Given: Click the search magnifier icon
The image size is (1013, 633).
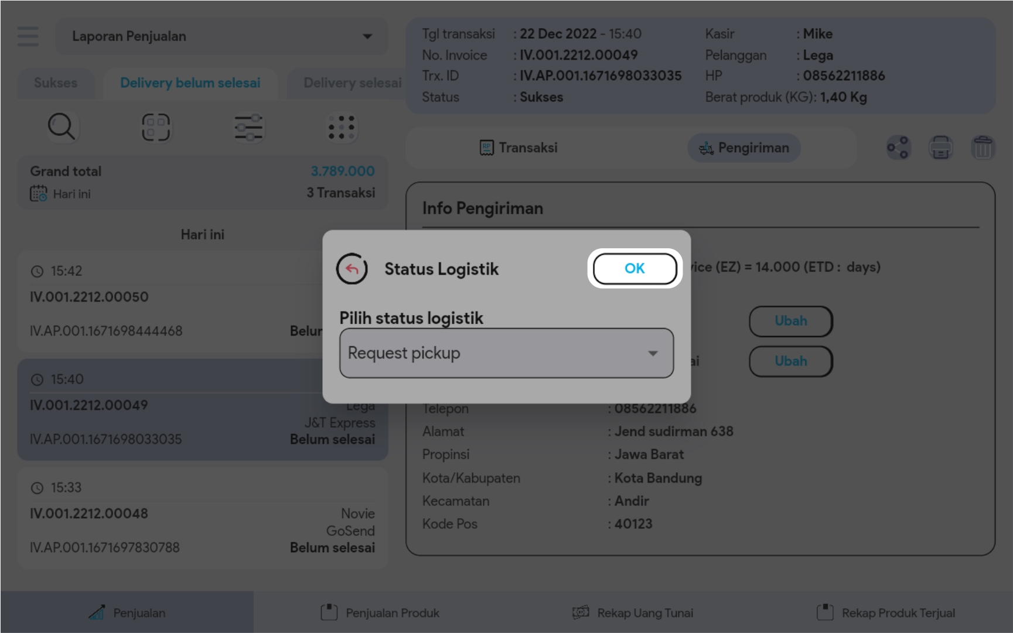Looking at the screenshot, I should (62, 127).
